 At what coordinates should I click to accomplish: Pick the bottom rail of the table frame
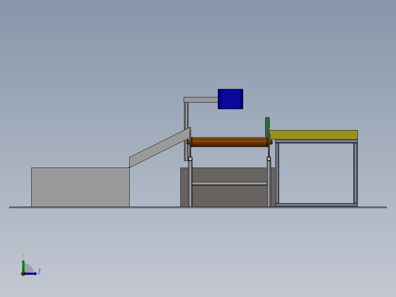[316, 204]
